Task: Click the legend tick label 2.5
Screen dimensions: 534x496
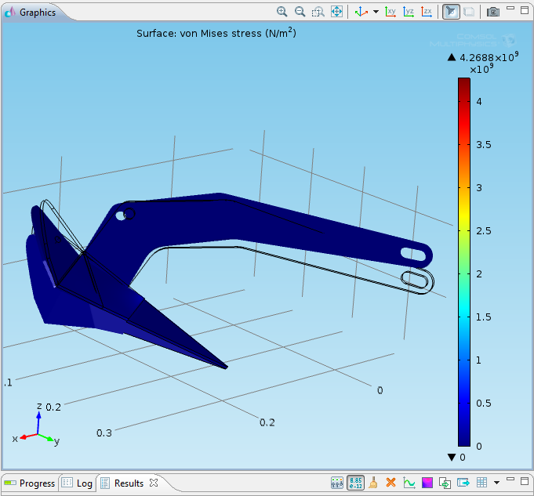Action: click(484, 231)
